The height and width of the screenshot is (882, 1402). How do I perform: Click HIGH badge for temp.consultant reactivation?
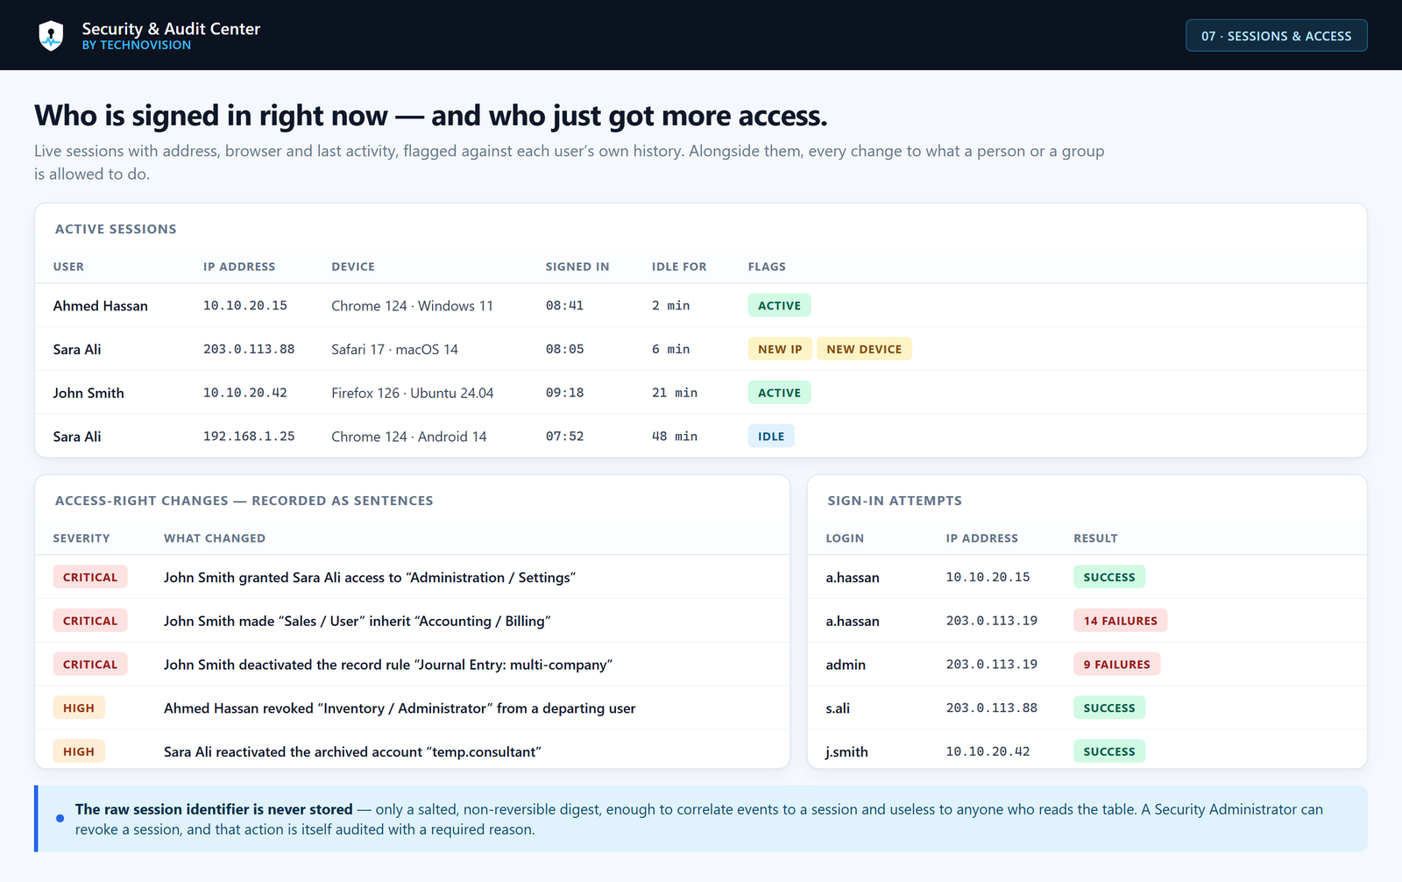[79, 751]
